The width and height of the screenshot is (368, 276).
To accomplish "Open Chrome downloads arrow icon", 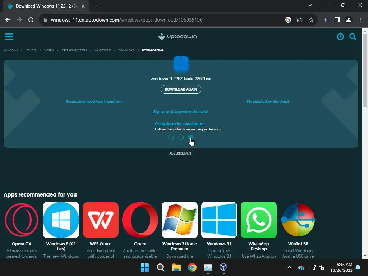I will (x=326, y=20).
